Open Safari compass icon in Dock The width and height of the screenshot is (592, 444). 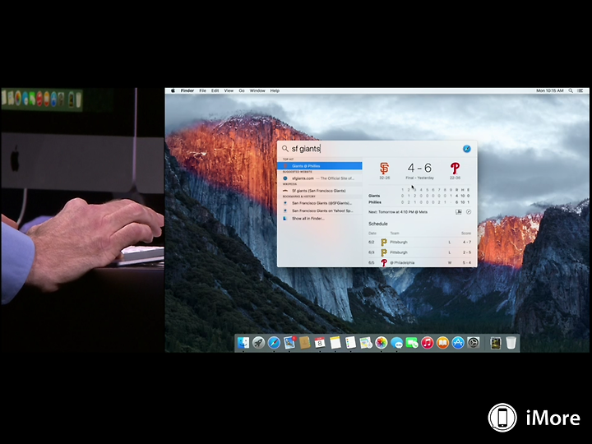pyautogui.click(x=274, y=343)
